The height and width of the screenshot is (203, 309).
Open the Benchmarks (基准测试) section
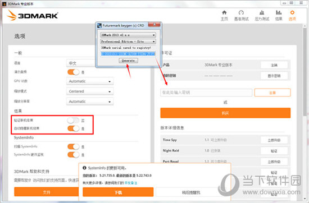pyautogui.click(x=241, y=16)
